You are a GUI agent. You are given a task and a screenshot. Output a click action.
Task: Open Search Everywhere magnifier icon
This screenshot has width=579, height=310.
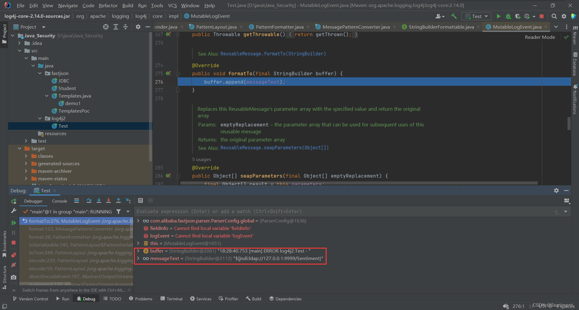[554, 16]
